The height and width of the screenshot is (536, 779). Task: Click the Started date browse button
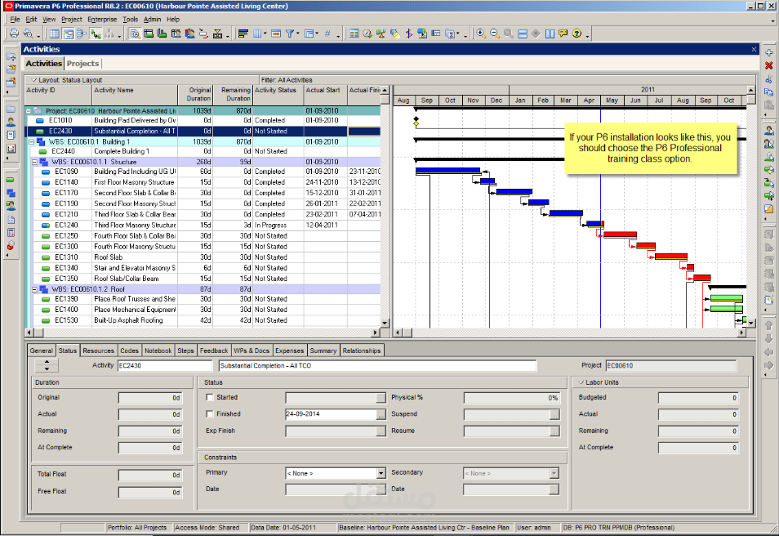[x=381, y=398]
